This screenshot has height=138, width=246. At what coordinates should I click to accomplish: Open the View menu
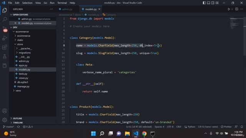pos(38,3)
